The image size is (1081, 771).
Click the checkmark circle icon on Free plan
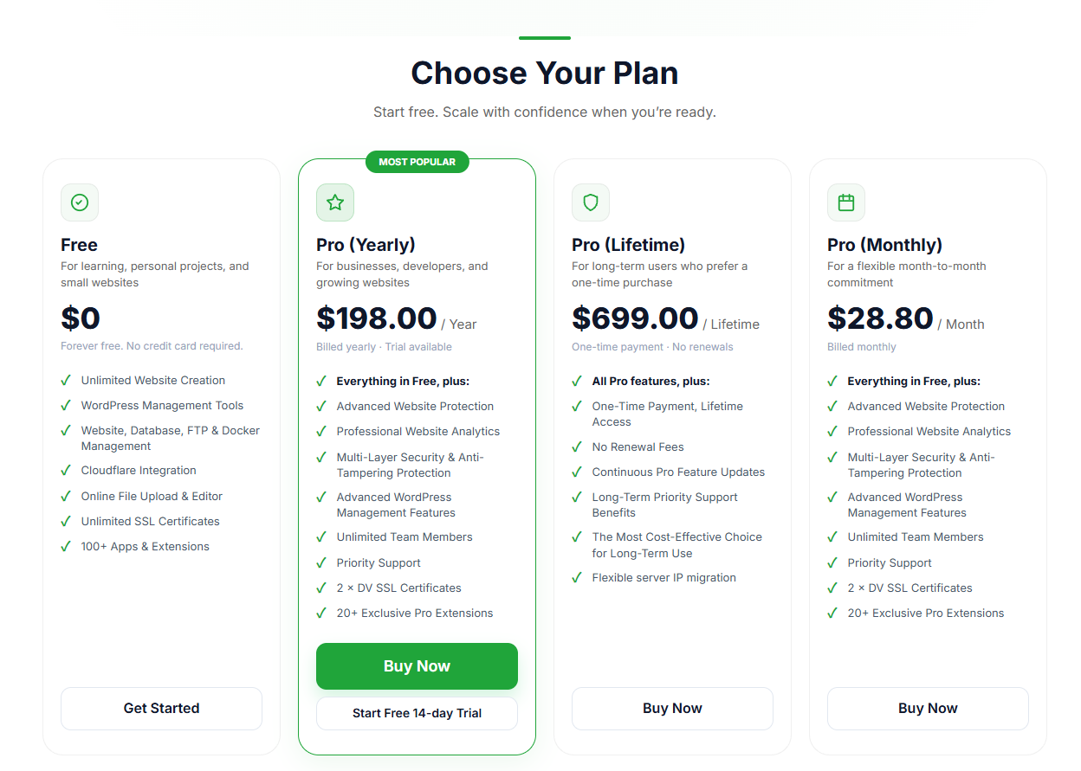coord(80,202)
